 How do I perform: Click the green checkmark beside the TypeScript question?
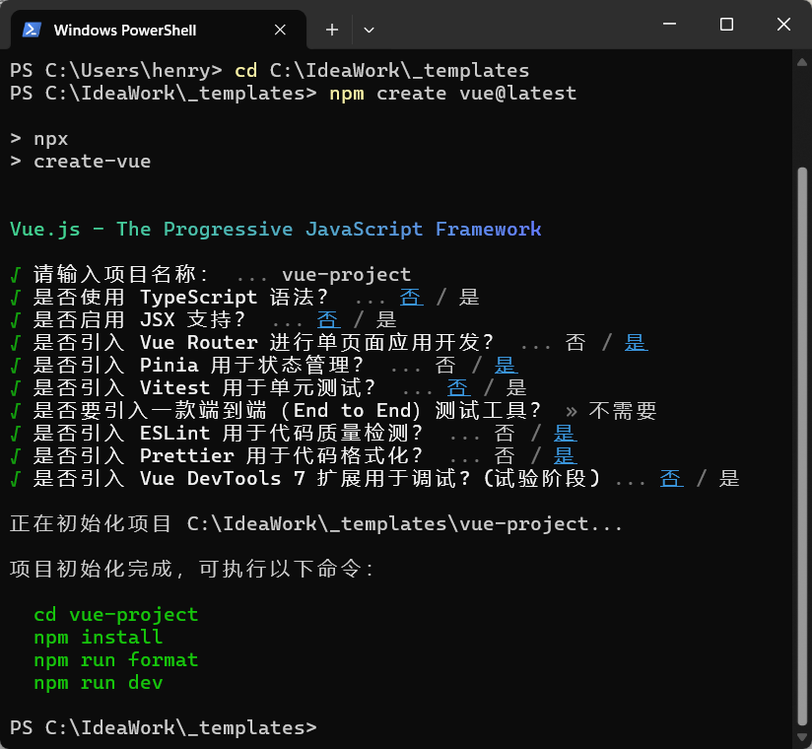(x=16, y=298)
